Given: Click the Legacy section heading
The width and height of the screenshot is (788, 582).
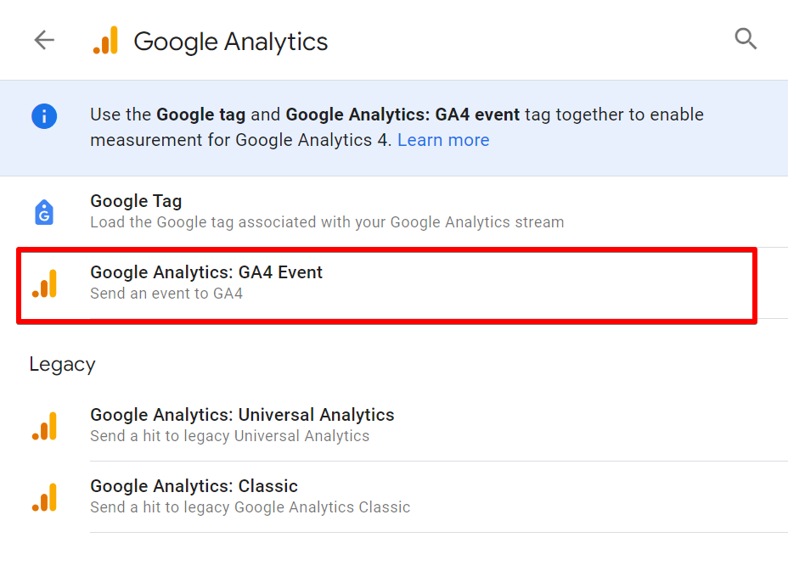Looking at the screenshot, I should pos(62,364).
